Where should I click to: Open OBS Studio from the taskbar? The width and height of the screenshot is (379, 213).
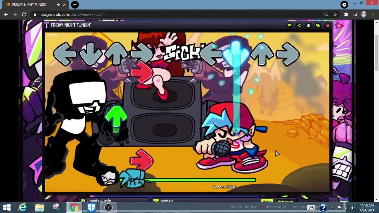pyautogui.click(x=108, y=207)
